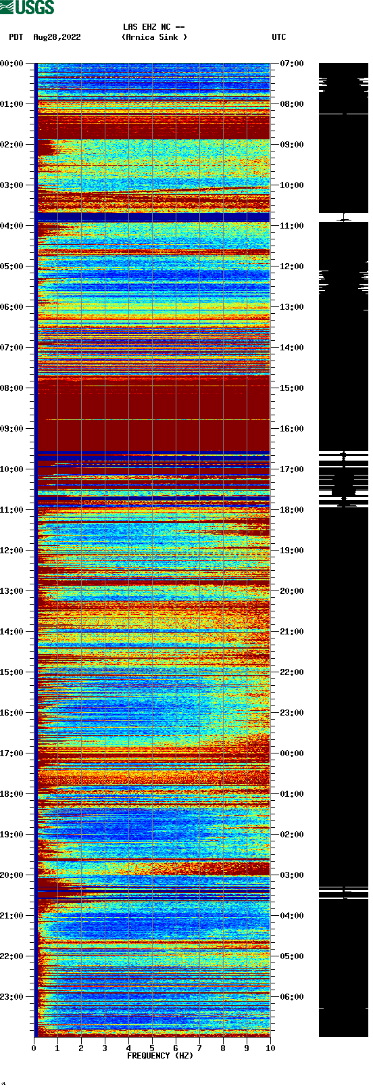Click the '03:00' UTC time label

point(291,875)
